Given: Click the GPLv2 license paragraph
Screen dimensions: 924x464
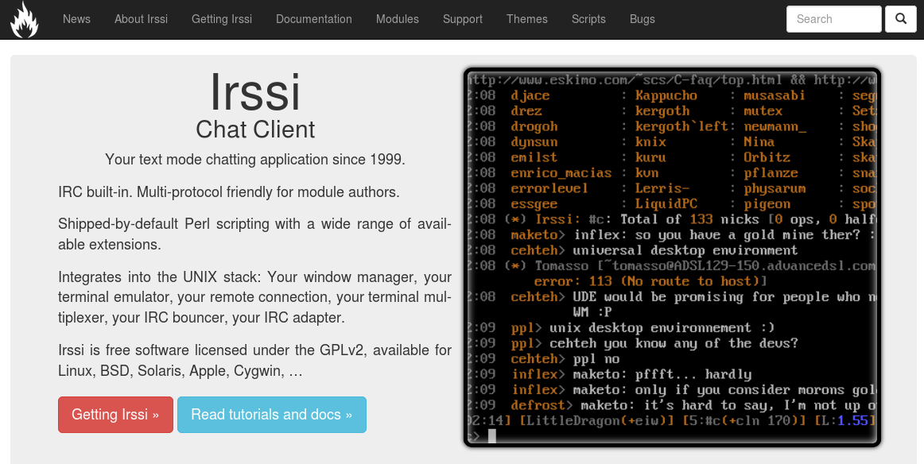Looking at the screenshot, I should click(x=254, y=361).
